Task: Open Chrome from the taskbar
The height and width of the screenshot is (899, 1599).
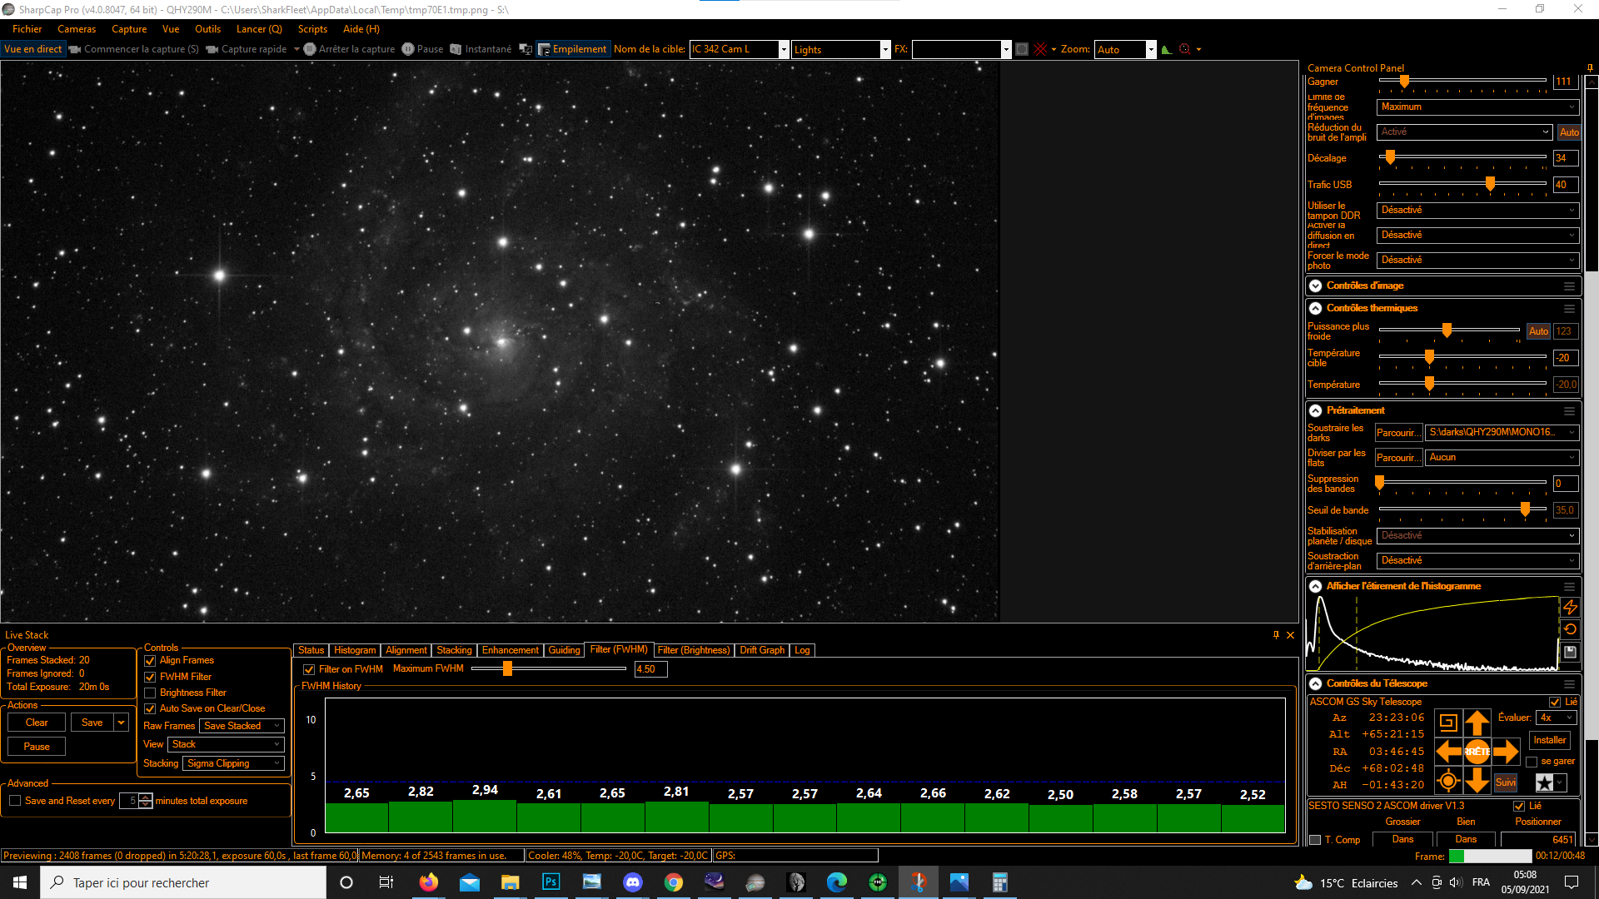Action: pyautogui.click(x=674, y=882)
